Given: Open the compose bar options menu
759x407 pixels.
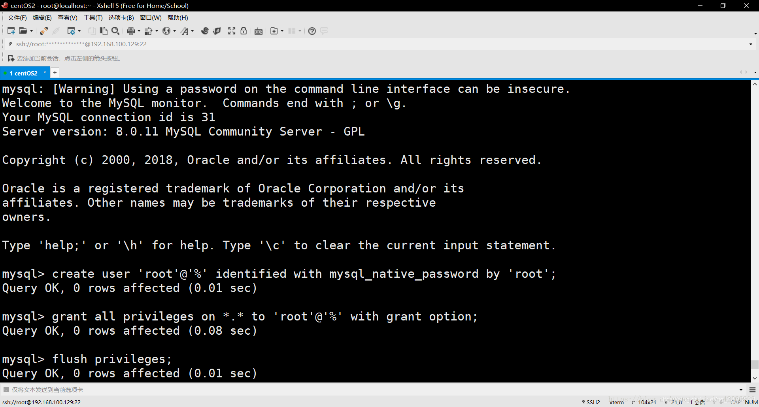Looking at the screenshot, I should (x=752, y=390).
